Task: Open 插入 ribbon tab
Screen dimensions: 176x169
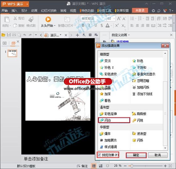Action: (14, 11)
